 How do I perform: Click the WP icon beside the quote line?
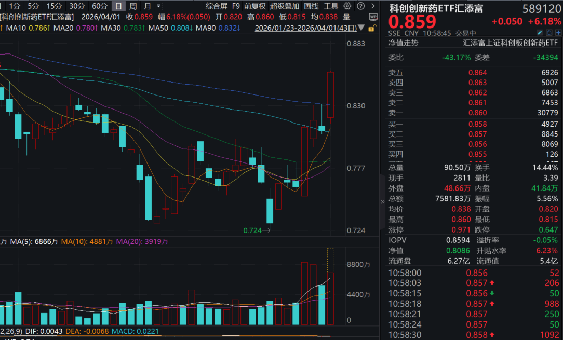[x=373, y=17]
